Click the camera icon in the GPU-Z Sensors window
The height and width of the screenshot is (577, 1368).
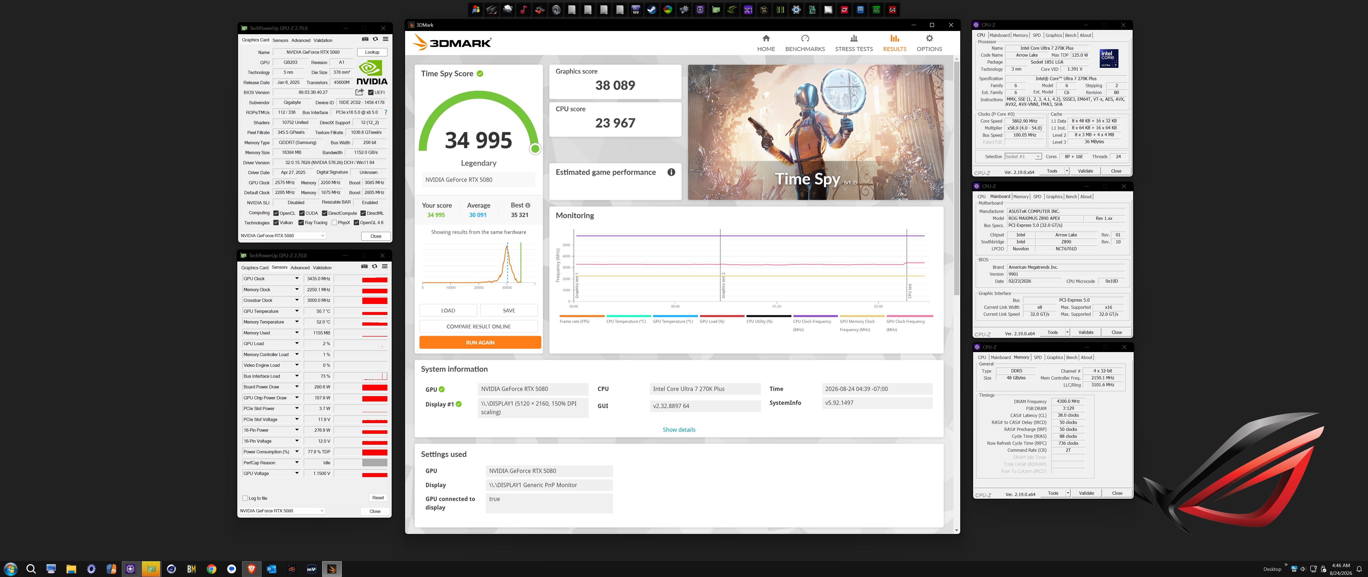[x=364, y=267]
